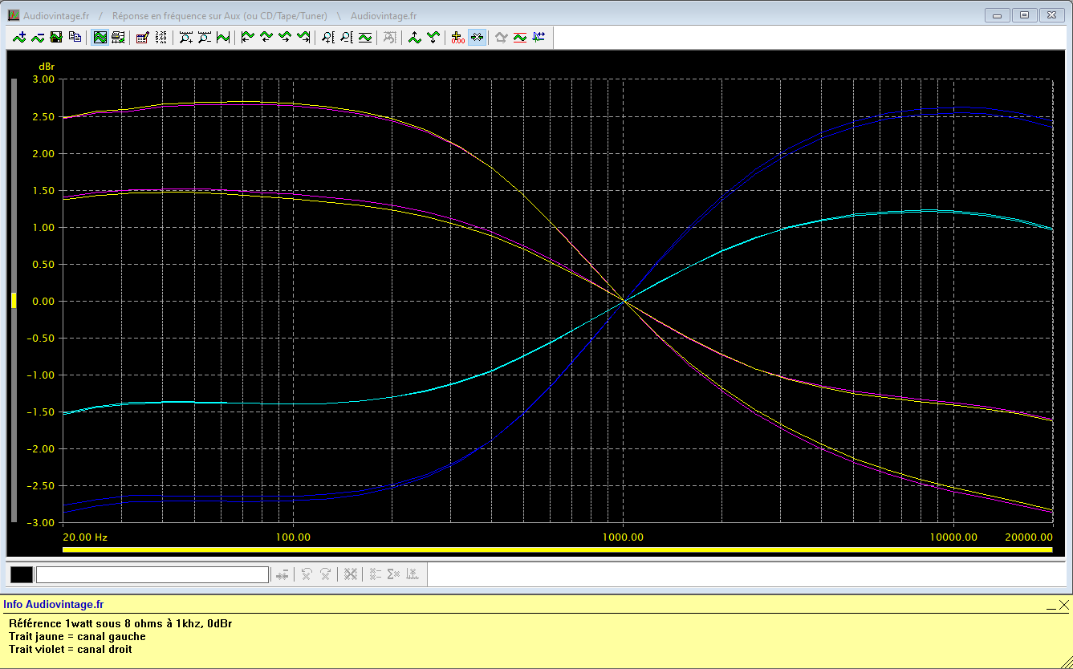This screenshot has width=1073, height=669.
Task: Click the shift curve up arrow icon
Action: click(415, 37)
